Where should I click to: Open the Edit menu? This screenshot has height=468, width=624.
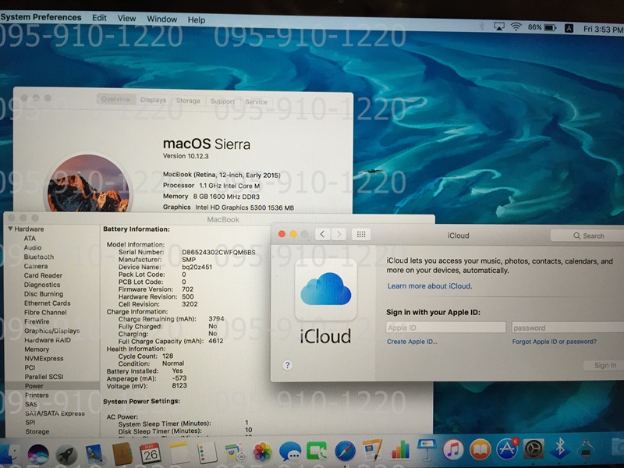click(99, 18)
